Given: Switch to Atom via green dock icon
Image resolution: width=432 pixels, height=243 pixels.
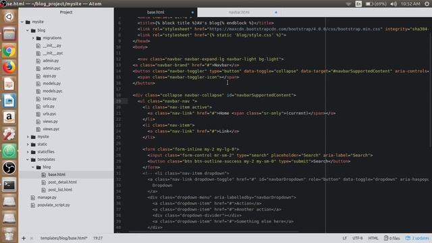Looking at the screenshot, I should coord(9,151).
